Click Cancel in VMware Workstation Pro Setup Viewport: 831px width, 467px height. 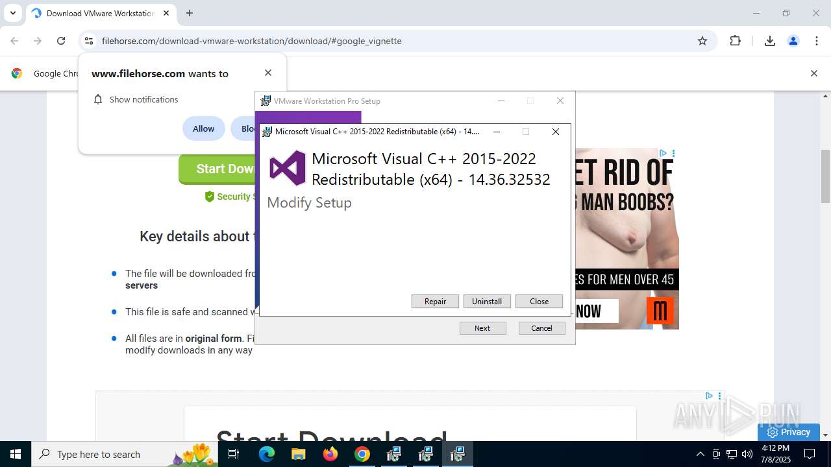[541, 328]
